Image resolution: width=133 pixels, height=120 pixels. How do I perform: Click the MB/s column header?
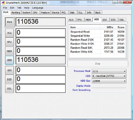click(x=107, y=27)
